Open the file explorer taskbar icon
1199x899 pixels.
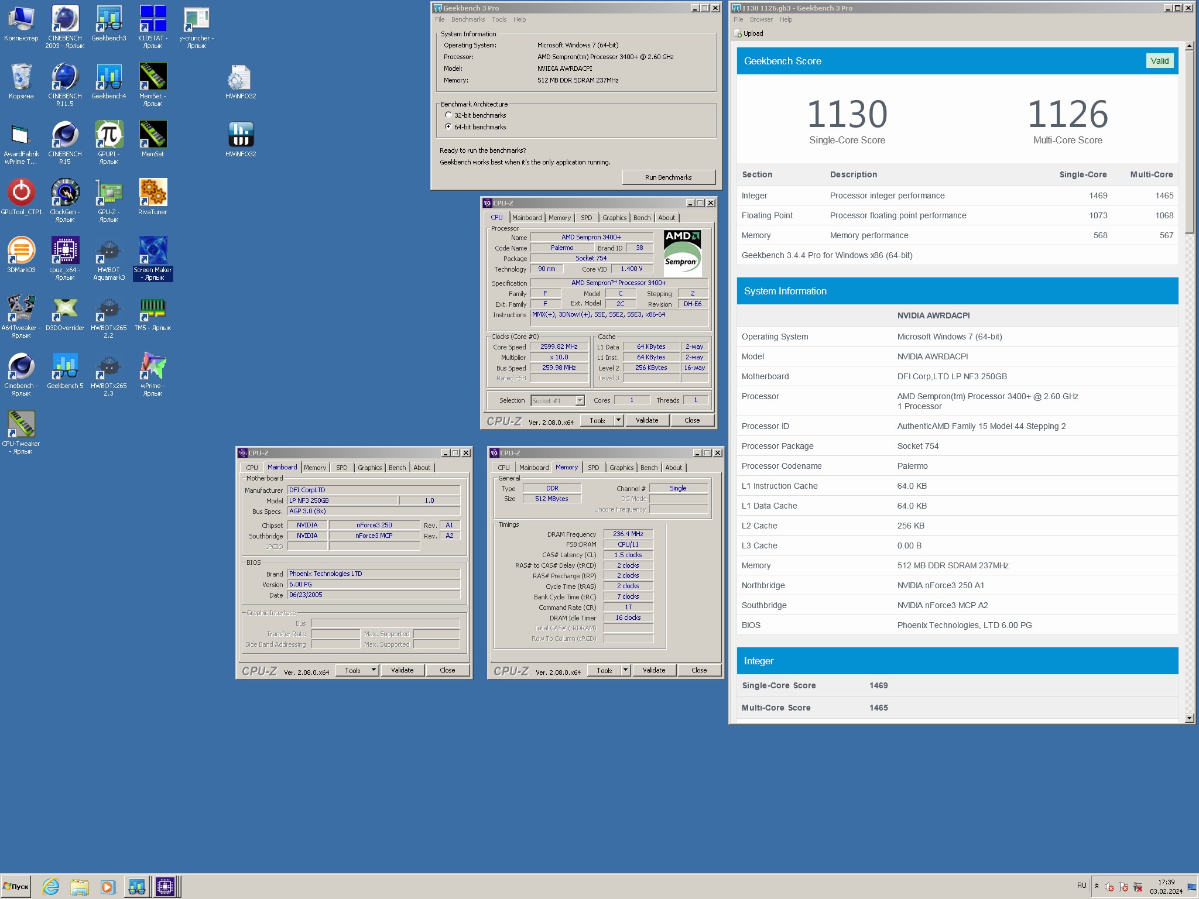point(80,887)
